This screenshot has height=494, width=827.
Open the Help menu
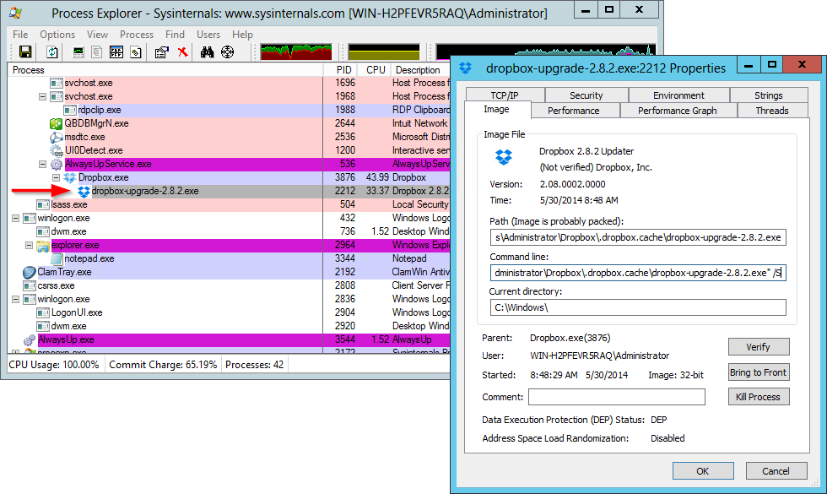(243, 35)
